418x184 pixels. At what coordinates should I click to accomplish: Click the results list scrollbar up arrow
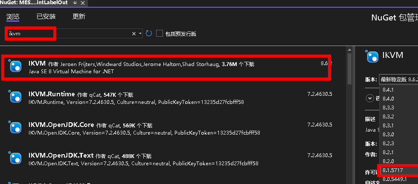(x=349, y=50)
